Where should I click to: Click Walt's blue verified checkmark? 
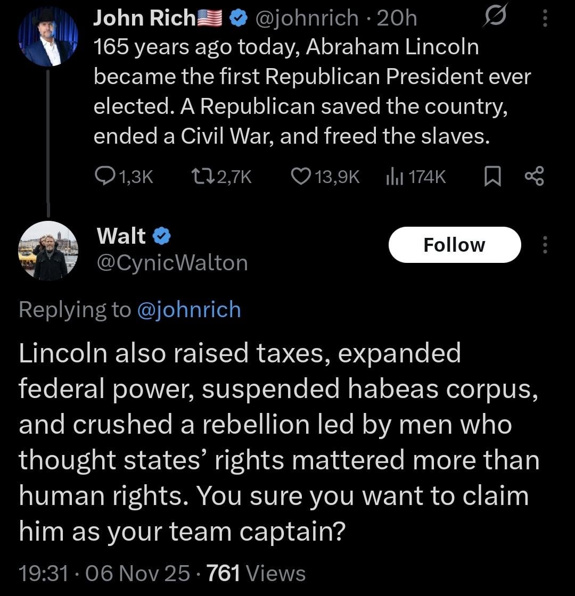(x=161, y=235)
